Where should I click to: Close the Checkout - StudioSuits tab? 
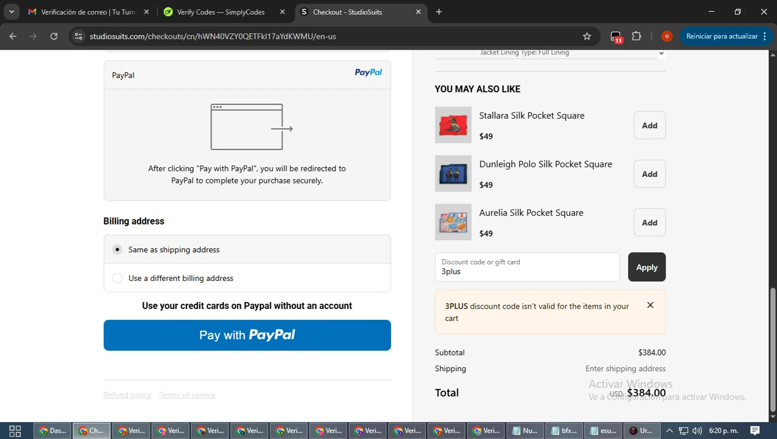(x=419, y=12)
